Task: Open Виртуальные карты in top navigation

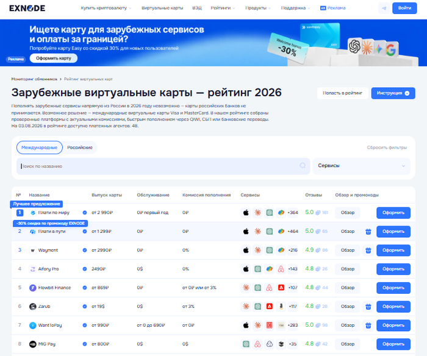Action: [x=162, y=8]
